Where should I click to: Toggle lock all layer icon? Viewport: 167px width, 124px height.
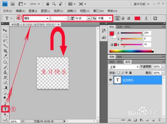131,73
